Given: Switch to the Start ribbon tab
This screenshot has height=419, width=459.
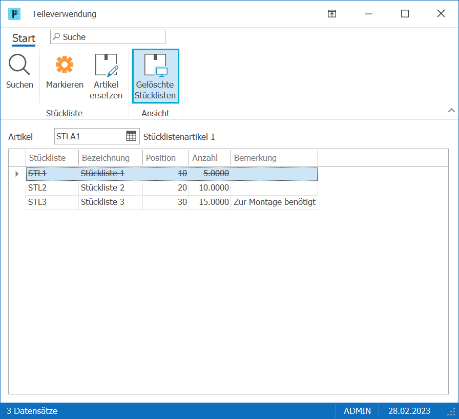Looking at the screenshot, I should 24,38.
